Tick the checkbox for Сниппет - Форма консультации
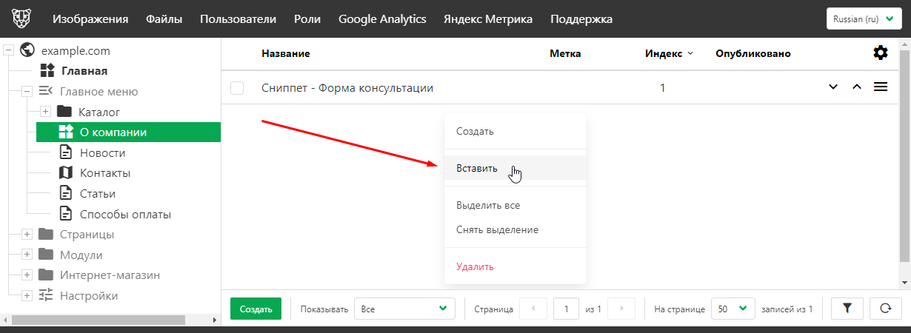The height and width of the screenshot is (333, 911). [237, 88]
